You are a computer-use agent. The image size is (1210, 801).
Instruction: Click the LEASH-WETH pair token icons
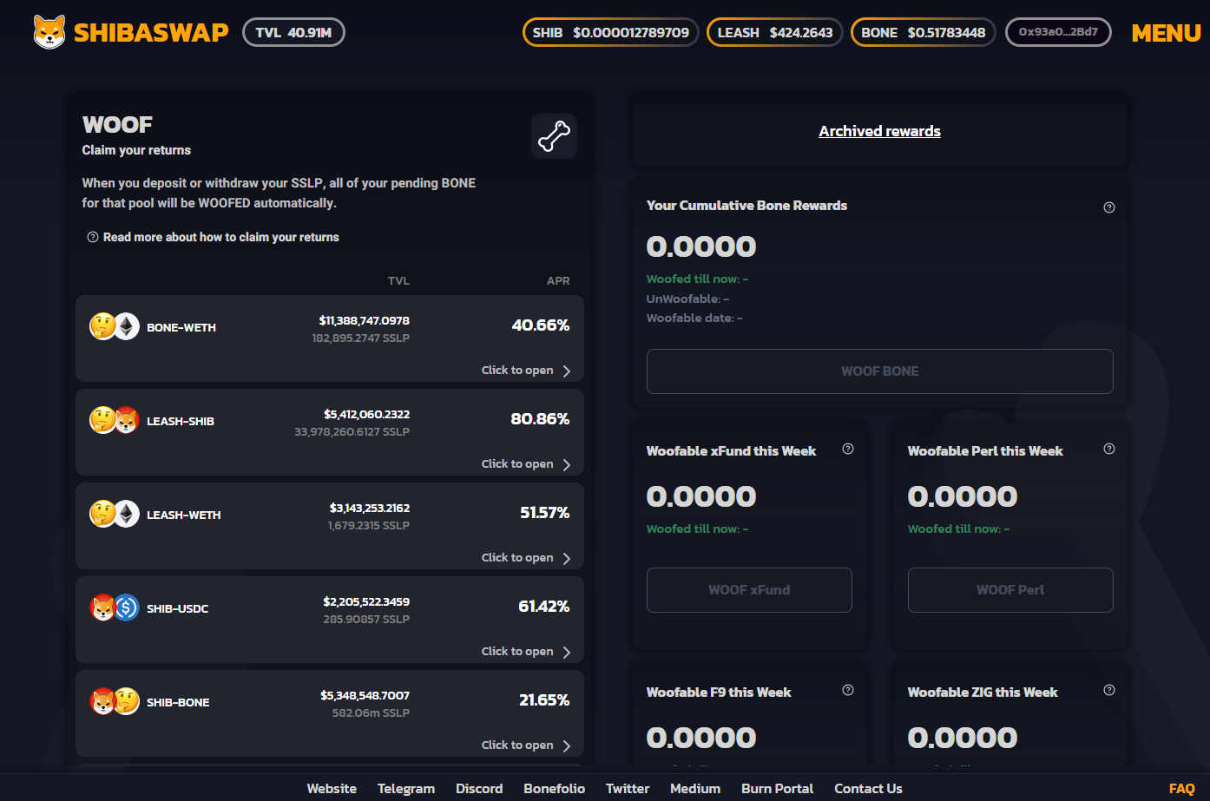coord(115,514)
